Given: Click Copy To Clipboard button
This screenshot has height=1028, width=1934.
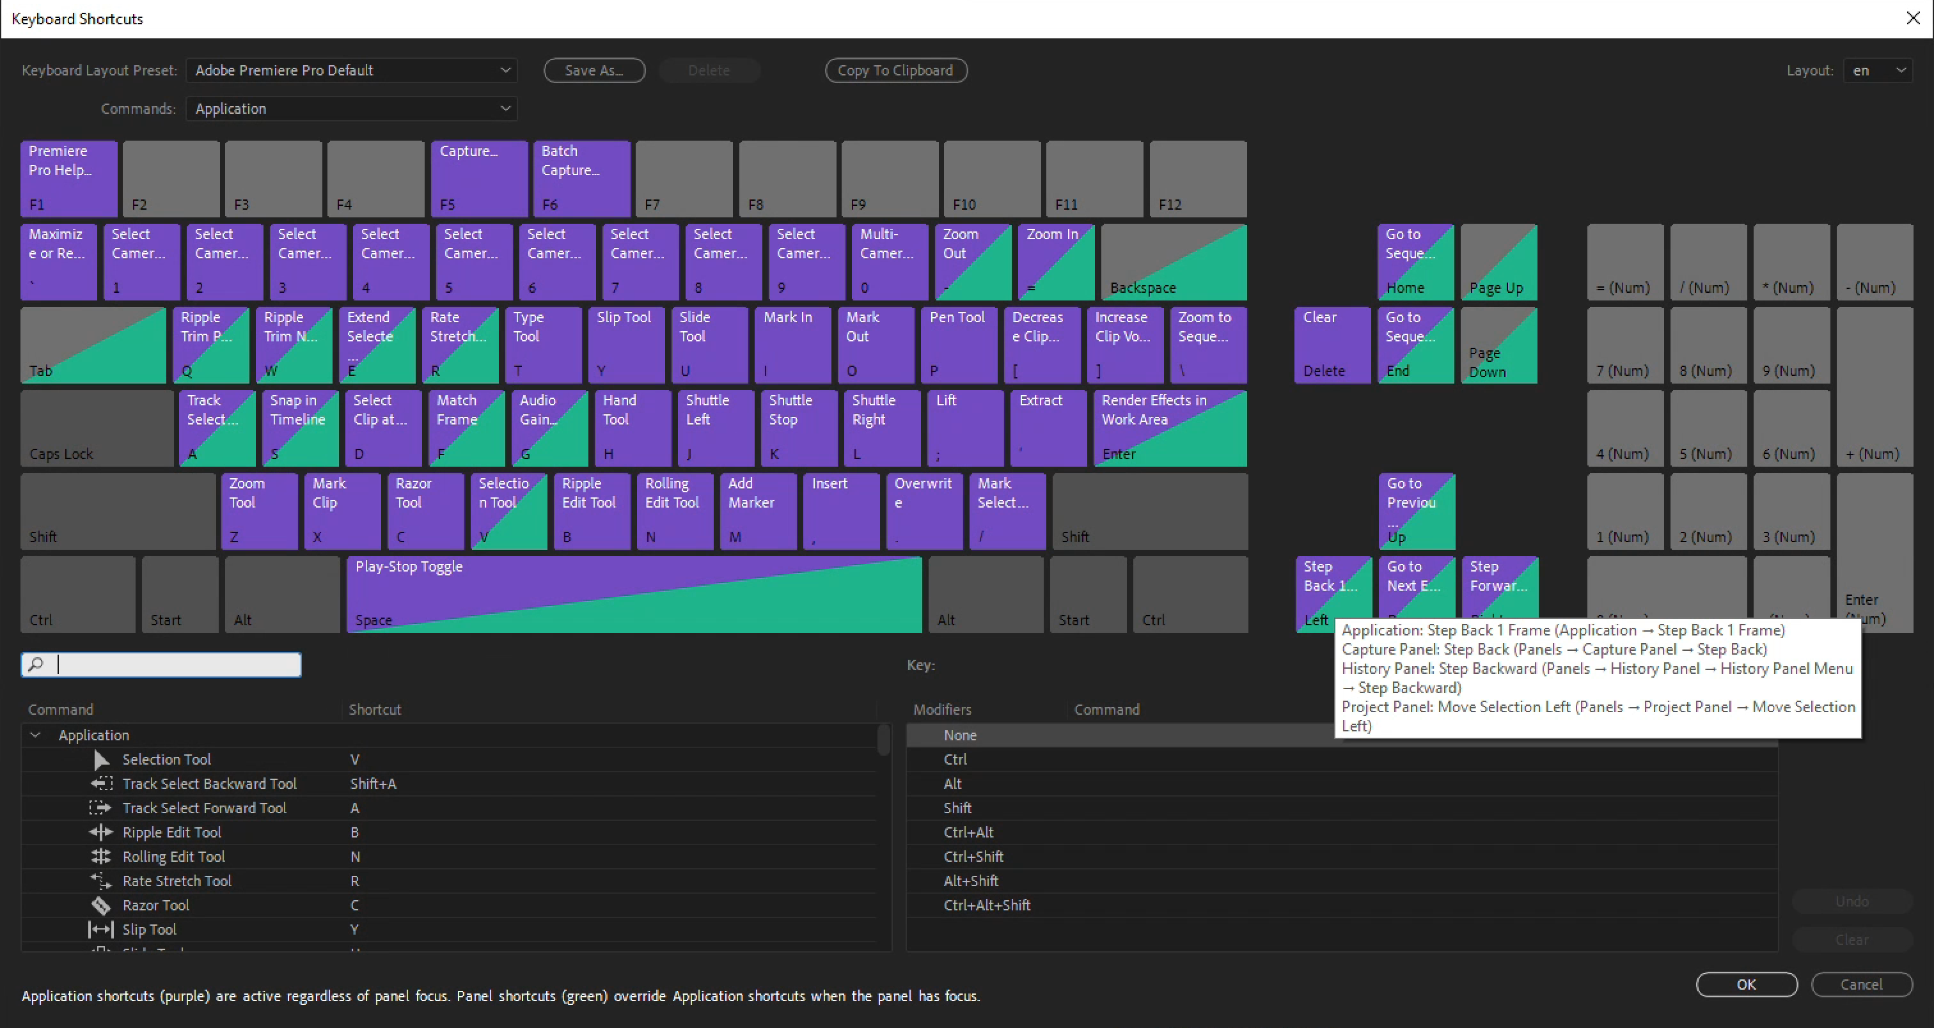Looking at the screenshot, I should coord(895,70).
